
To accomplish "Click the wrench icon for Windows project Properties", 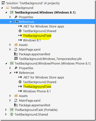I will (x=16, y=17).
